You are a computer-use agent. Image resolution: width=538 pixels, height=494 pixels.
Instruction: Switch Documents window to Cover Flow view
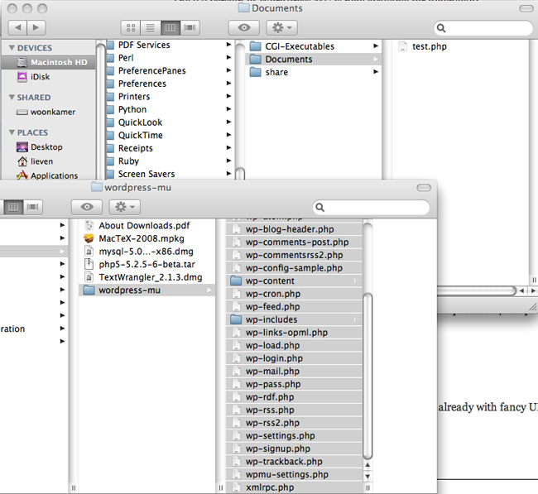[190, 27]
